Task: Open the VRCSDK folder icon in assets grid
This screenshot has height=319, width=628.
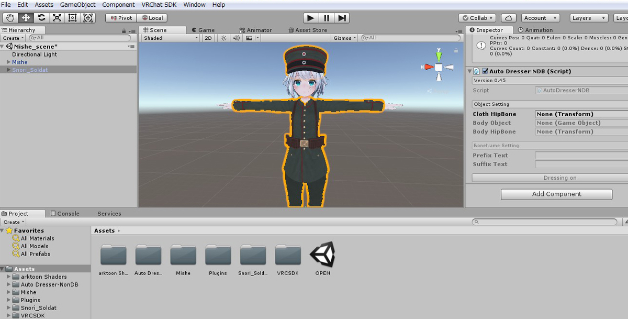Action: [x=288, y=255]
